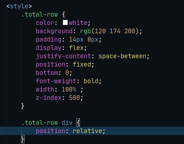Click the justify-content property
Viewport: 184px width, 144px height.
pos(63,56)
